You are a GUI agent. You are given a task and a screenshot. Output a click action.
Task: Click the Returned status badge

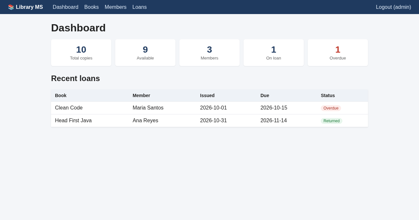[332, 121]
